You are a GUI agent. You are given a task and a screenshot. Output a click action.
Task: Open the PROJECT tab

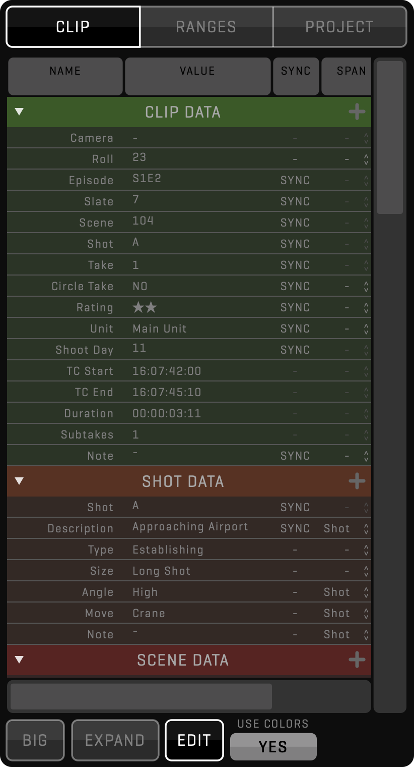point(339,27)
